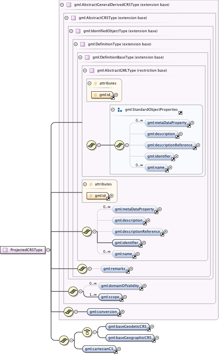
Task: Collapse gml:AbstractCRSType extension base
Action: (x=67, y=18)
